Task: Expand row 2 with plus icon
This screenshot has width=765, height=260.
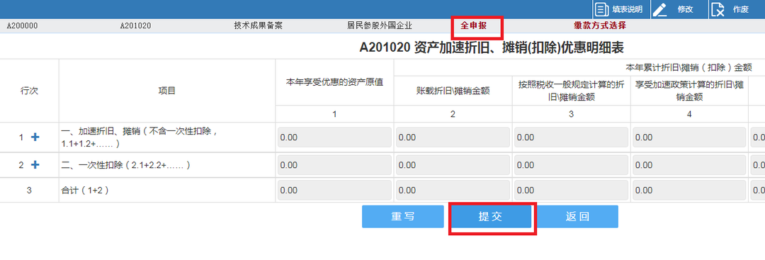Action: [x=35, y=165]
